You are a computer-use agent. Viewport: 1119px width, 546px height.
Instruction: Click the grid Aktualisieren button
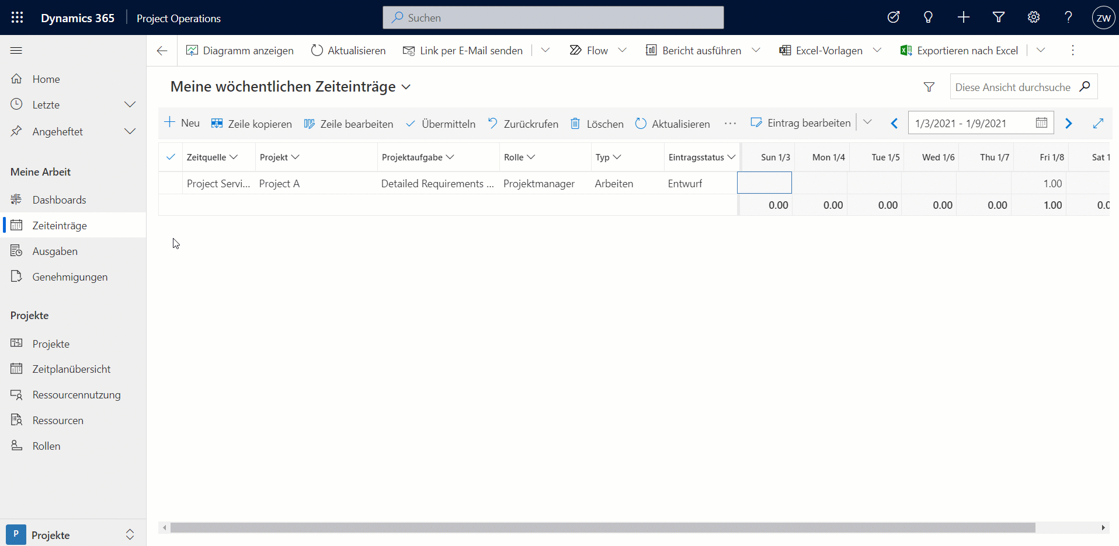coord(673,124)
